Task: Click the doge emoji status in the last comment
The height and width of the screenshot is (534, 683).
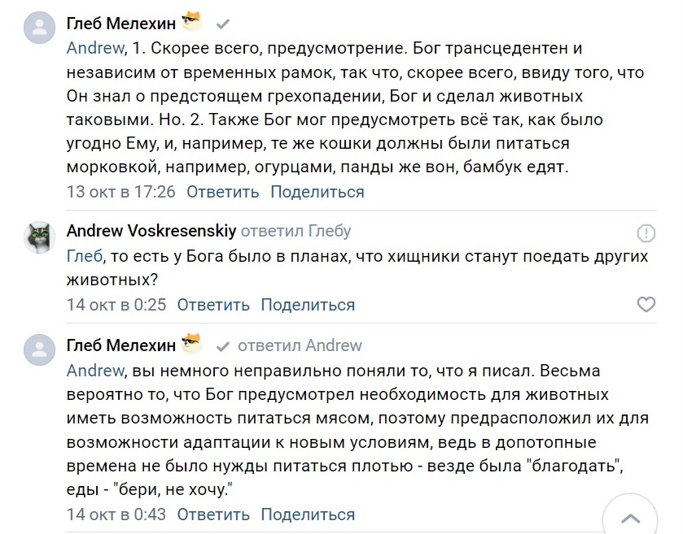Action: [191, 343]
